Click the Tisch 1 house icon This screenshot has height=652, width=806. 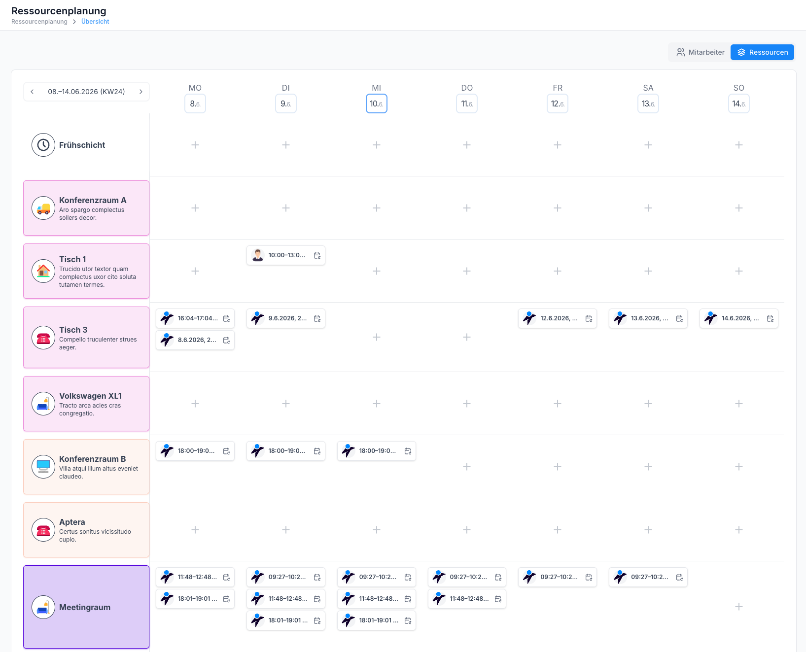[43, 271]
